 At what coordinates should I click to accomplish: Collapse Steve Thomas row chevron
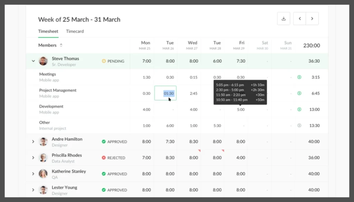tap(33, 61)
